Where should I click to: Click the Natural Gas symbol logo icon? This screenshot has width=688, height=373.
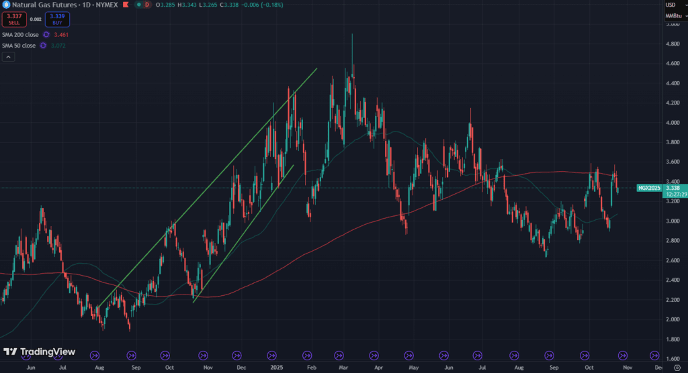coord(6,5)
